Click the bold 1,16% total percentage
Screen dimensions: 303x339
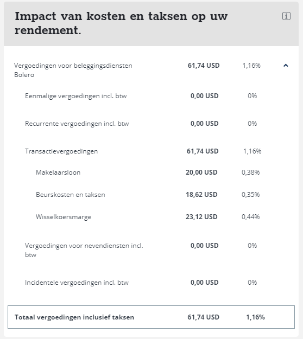tap(255, 317)
